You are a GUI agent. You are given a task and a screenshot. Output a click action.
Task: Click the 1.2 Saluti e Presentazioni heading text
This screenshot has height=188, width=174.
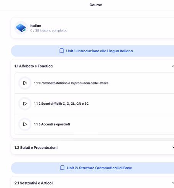coord(36,148)
